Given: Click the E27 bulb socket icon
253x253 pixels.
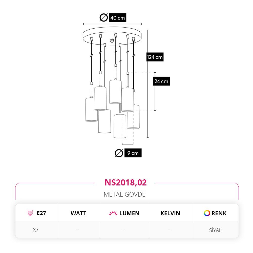Looking at the screenshot, I should coord(30,213).
